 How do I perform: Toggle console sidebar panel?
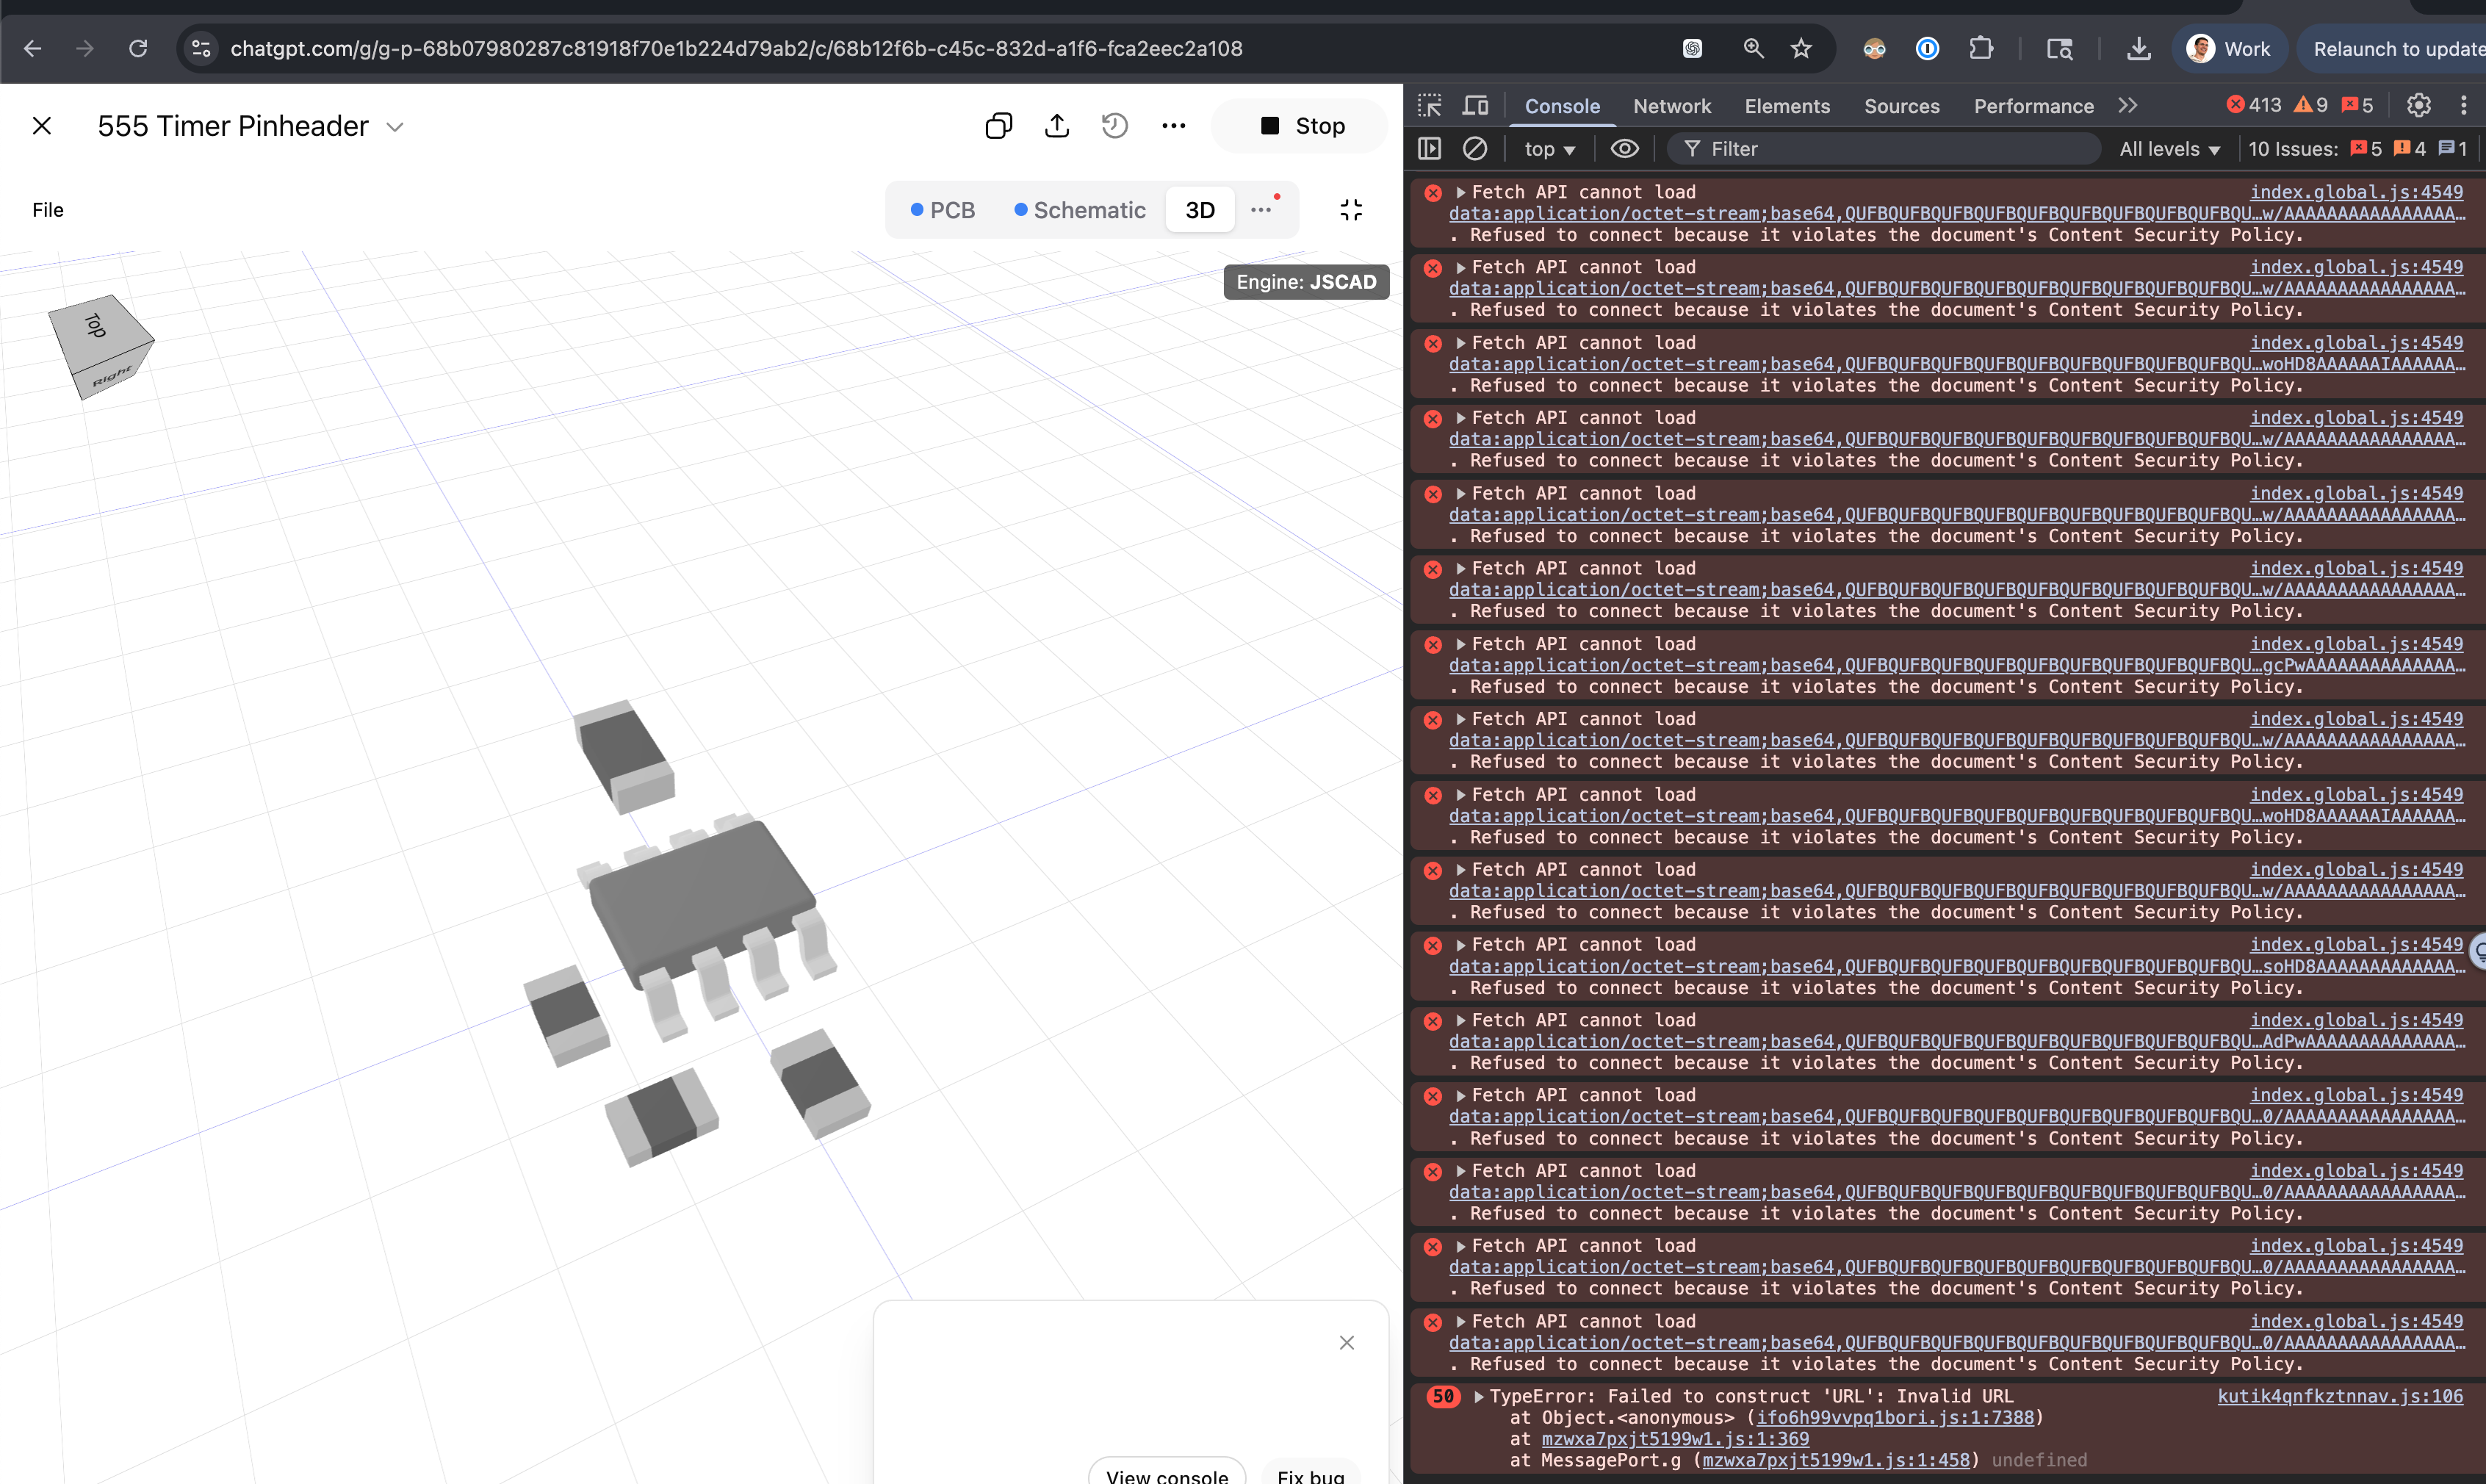(1430, 149)
